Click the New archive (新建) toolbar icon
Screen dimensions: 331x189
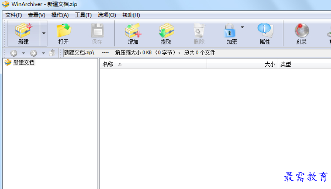[x=24, y=34]
